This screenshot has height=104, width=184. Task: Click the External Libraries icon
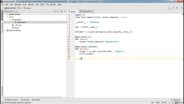[7, 30]
